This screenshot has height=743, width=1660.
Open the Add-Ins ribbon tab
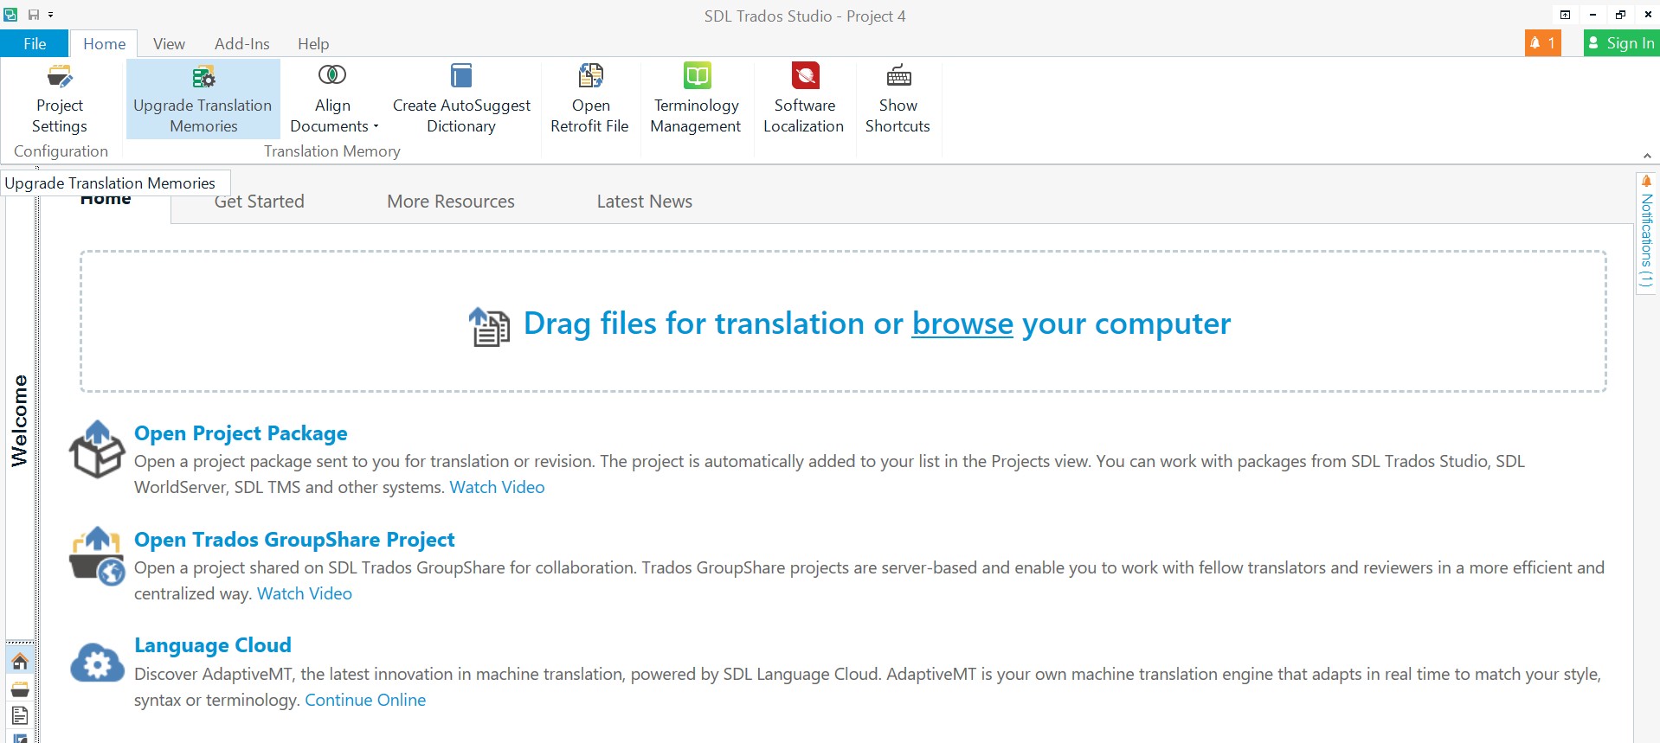tap(242, 43)
